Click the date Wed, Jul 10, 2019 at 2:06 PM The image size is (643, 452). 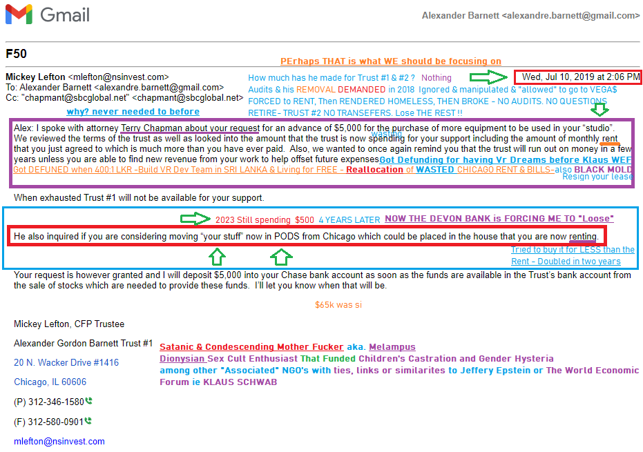(580, 77)
